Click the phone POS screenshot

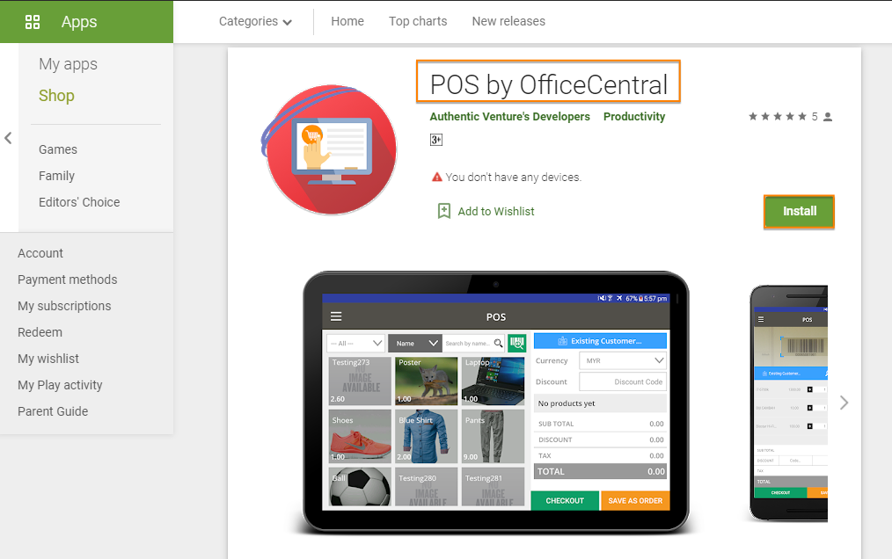click(x=788, y=403)
